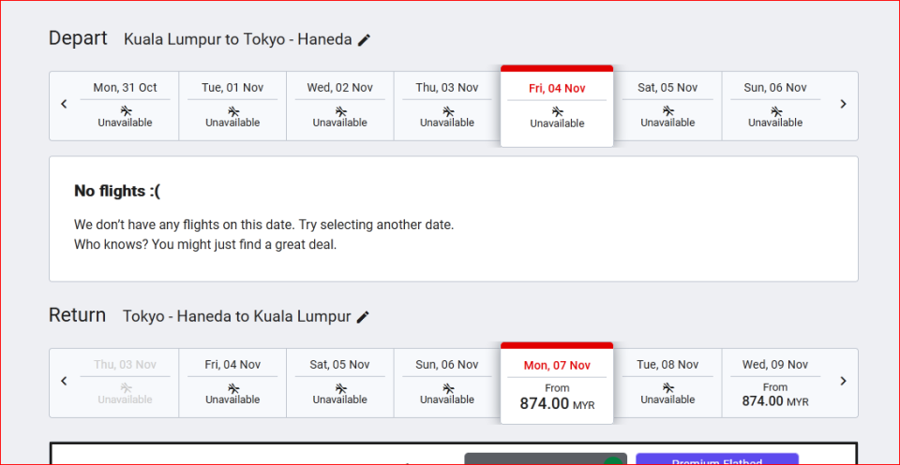Image resolution: width=900 pixels, height=465 pixels.
Task: Click the Premium Flatbed fare button
Action: coord(717,460)
